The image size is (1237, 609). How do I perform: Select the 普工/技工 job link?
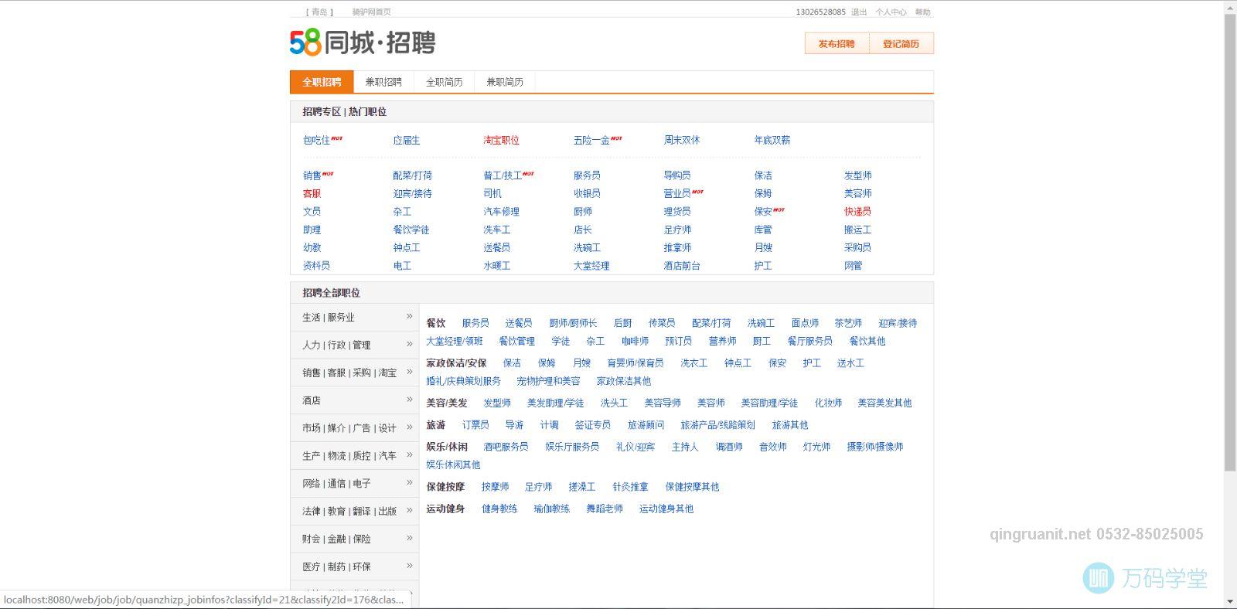point(503,176)
